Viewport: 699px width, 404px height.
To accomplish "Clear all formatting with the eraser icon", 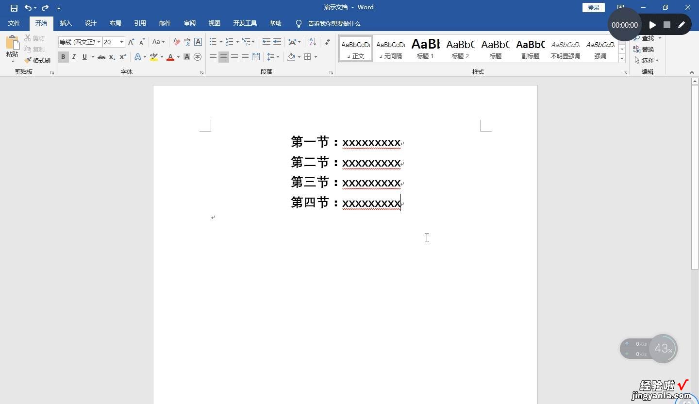I will point(177,42).
